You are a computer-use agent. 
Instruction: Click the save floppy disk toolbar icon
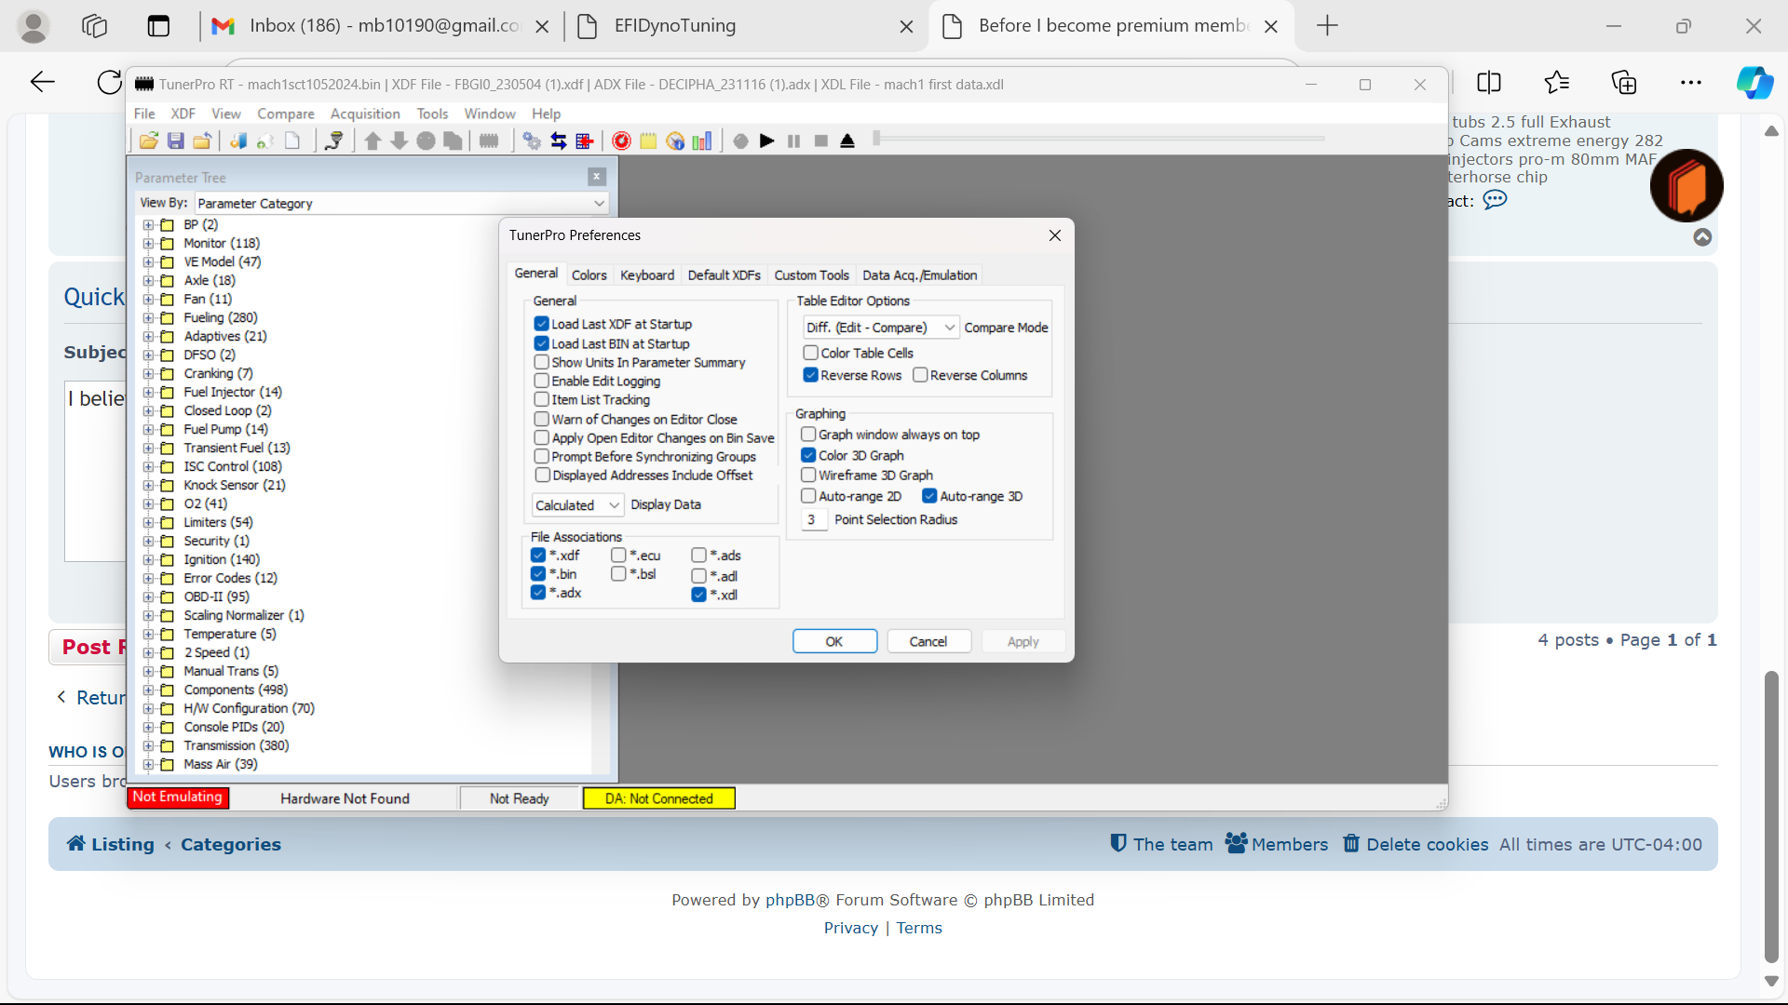[x=175, y=141]
